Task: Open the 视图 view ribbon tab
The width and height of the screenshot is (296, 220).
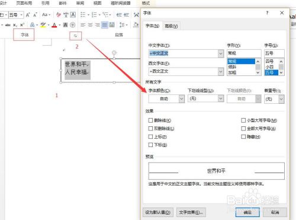Action: [97, 3]
